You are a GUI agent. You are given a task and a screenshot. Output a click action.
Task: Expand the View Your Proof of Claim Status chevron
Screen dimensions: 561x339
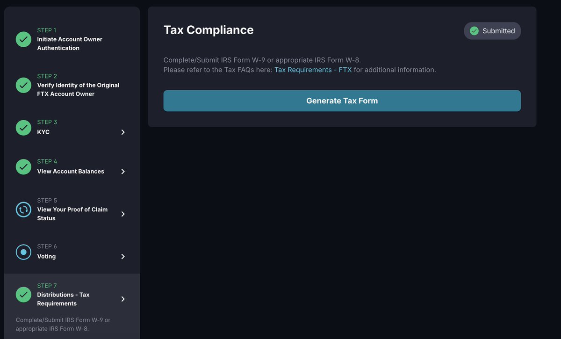point(123,214)
